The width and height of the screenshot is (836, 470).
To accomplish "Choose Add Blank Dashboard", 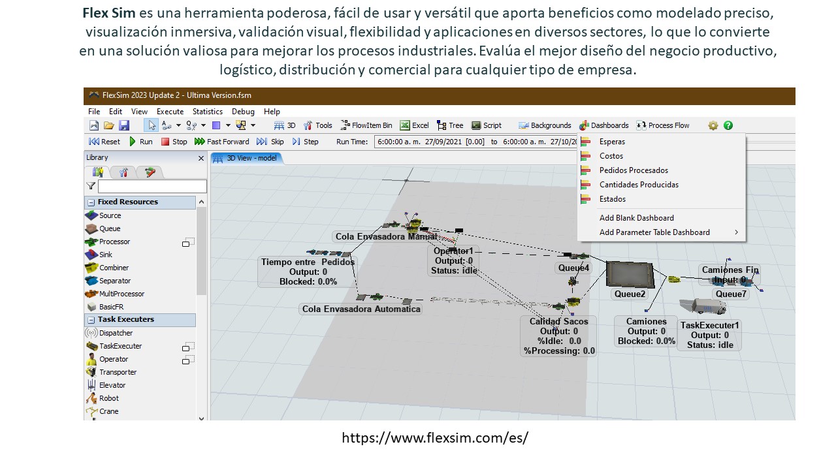I will (661, 218).
